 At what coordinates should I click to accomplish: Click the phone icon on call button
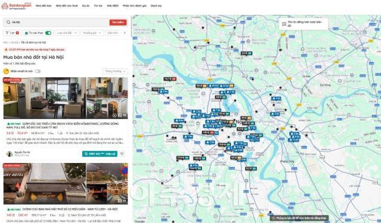(86, 154)
